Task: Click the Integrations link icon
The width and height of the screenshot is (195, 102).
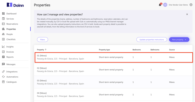Action: [x=3, y=72]
